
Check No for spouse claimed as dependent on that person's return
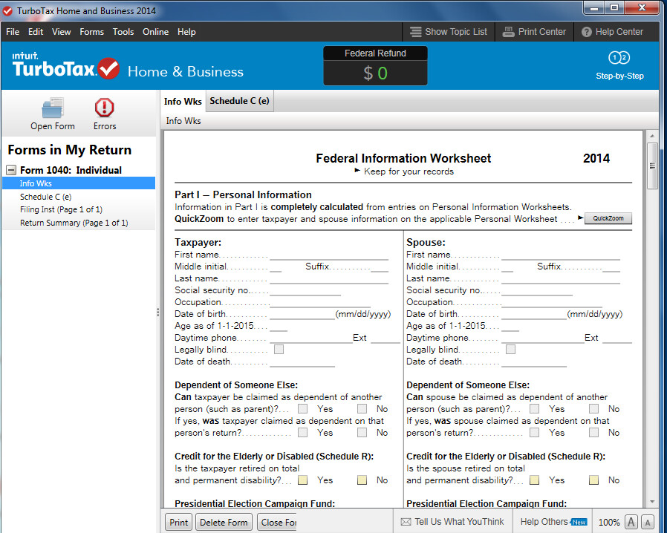tap(593, 432)
